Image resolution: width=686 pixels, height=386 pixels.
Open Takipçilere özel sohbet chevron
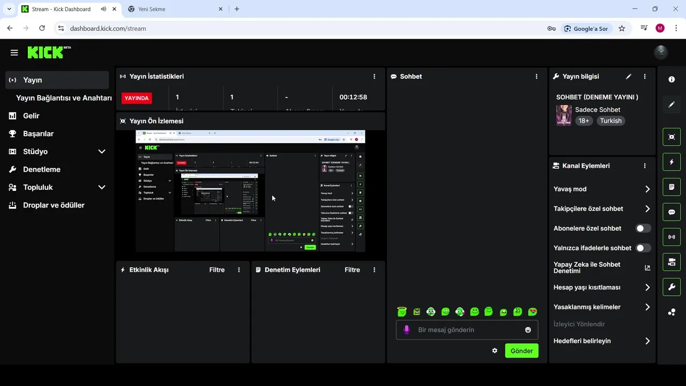pos(647,209)
